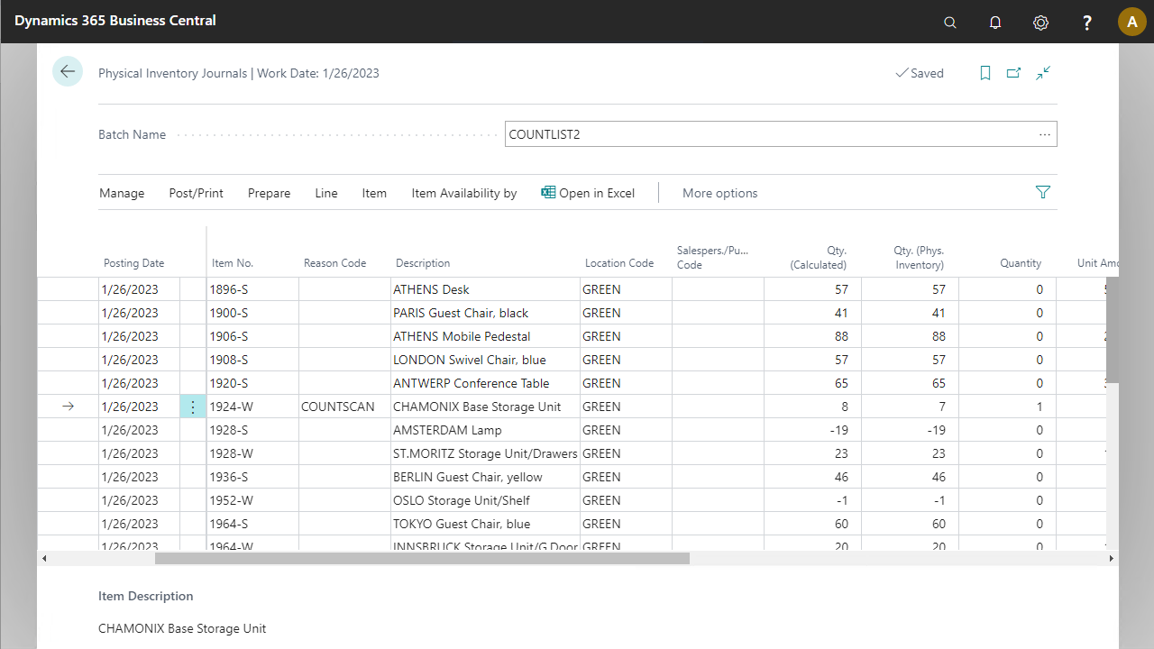Screen dimensions: 1154x649
Task: Select Qty. (Phys. Inventory) value 7
Action: (x=910, y=407)
